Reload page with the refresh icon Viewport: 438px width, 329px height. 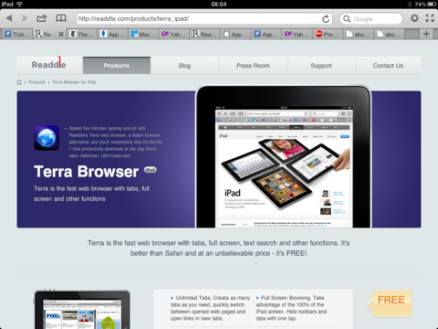(x=326, y=19)
